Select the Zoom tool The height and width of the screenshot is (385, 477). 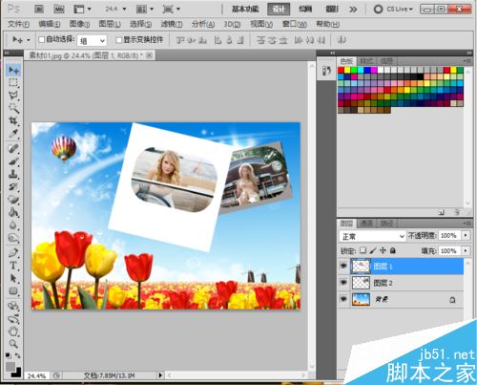pos(13,344)
